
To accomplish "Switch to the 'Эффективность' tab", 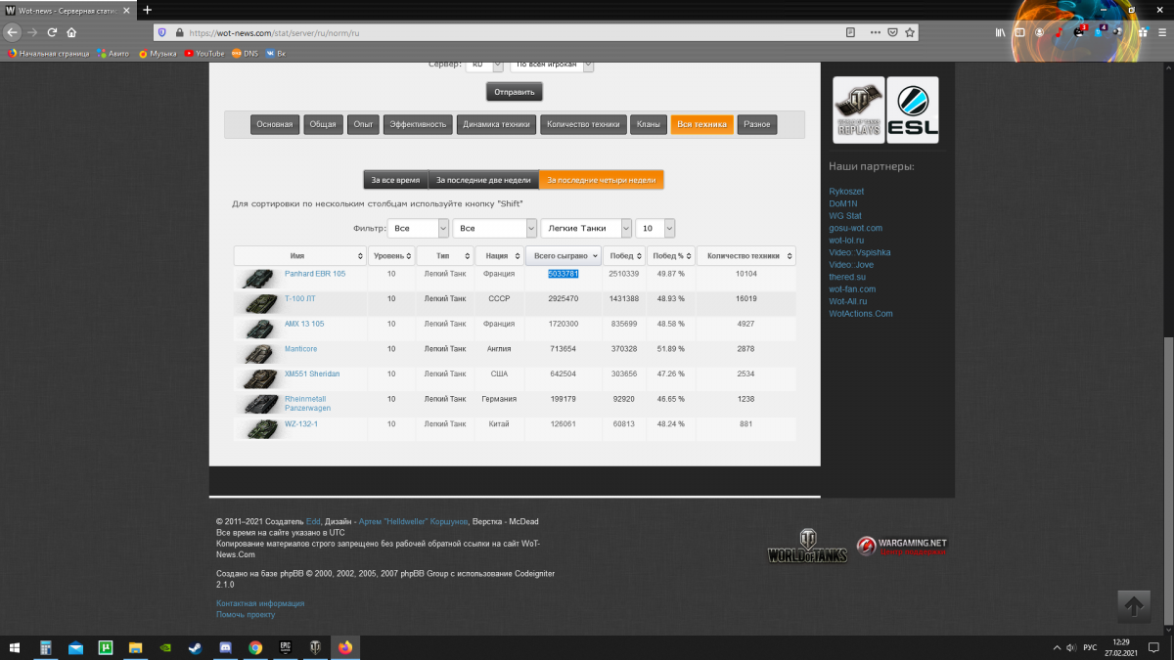I will coord(418,124).
